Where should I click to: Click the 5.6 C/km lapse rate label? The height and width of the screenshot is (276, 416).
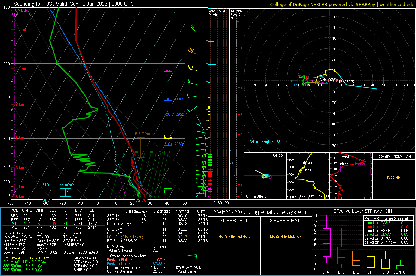pos(142,134)
